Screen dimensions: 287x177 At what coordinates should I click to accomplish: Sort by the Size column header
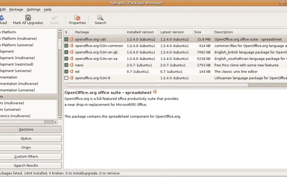coord(203,32)
